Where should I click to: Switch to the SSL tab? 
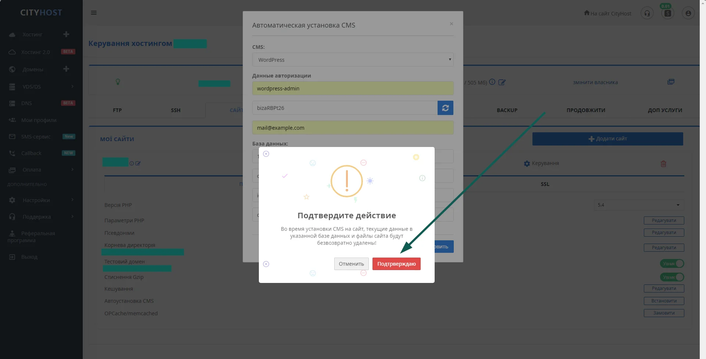point(545,184)
